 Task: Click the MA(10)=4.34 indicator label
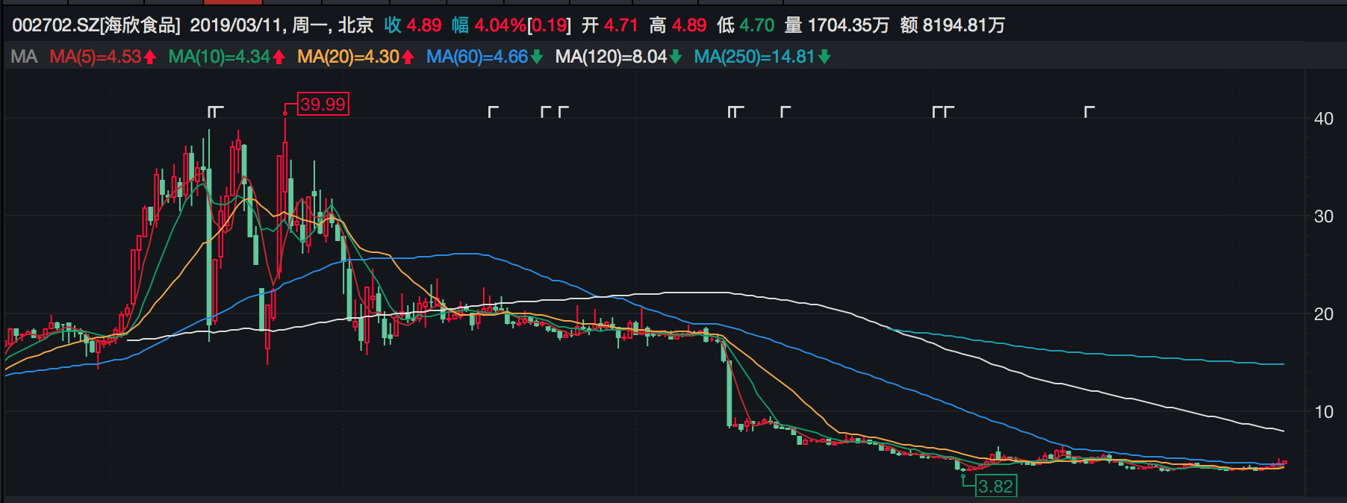[x=219, y=57]
